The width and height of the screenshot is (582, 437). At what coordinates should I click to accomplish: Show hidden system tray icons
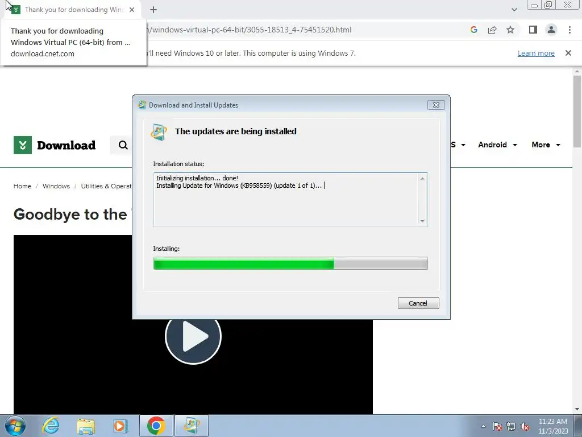483,426
